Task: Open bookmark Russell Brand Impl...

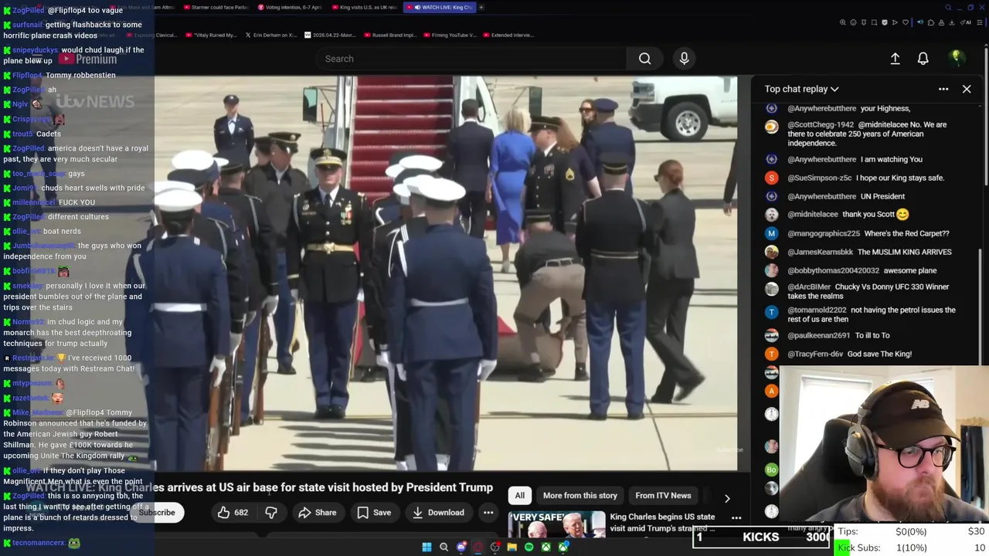Action: [x=389, y=35]
